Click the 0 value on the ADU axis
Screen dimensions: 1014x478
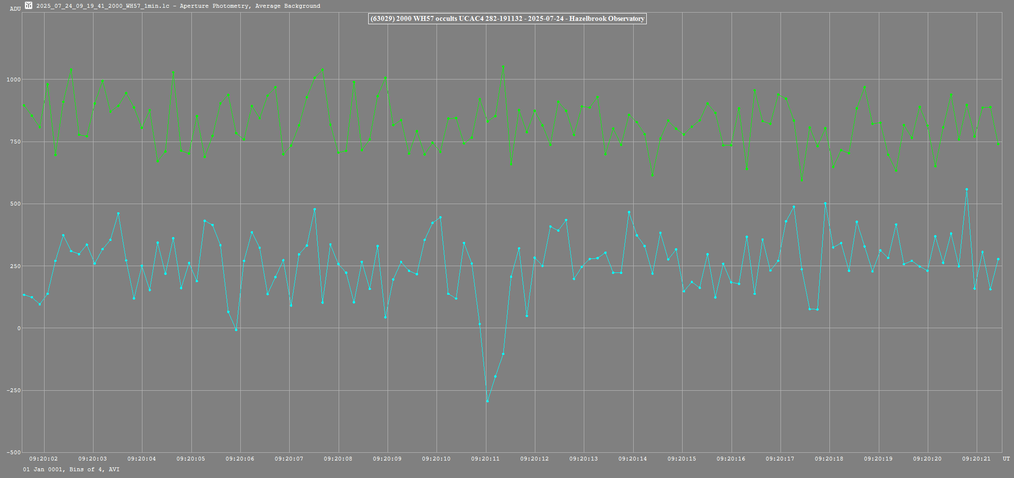[19, 329]
